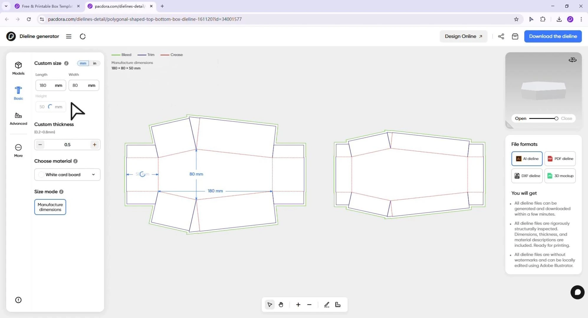Select the ruler measure tool

[x=338, y=305]
